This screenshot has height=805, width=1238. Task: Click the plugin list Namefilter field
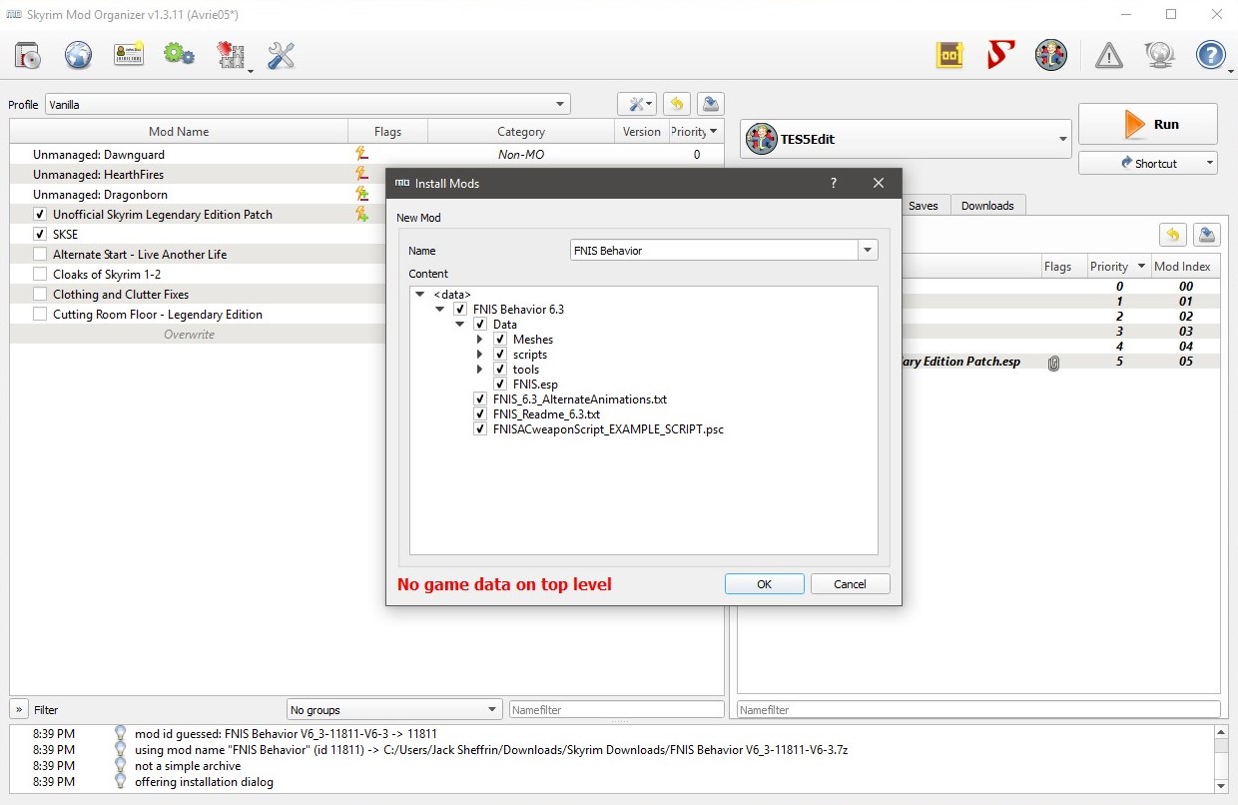coord(978,710)
